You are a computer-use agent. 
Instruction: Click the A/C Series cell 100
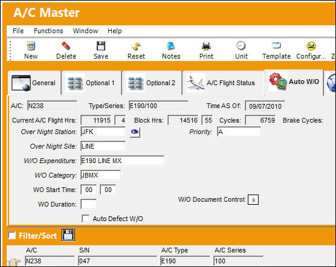click(x=238, y=261)
